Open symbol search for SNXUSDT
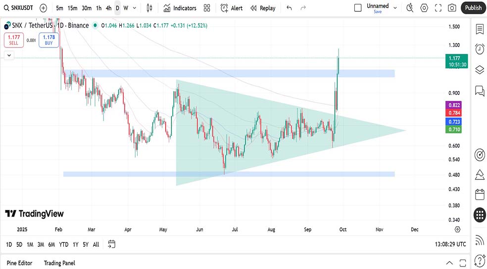This screenshot has width=487, height=269. click(x=19, y=8)
